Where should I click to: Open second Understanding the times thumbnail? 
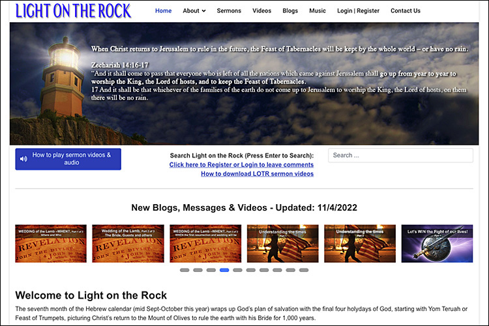coord(360,244)
